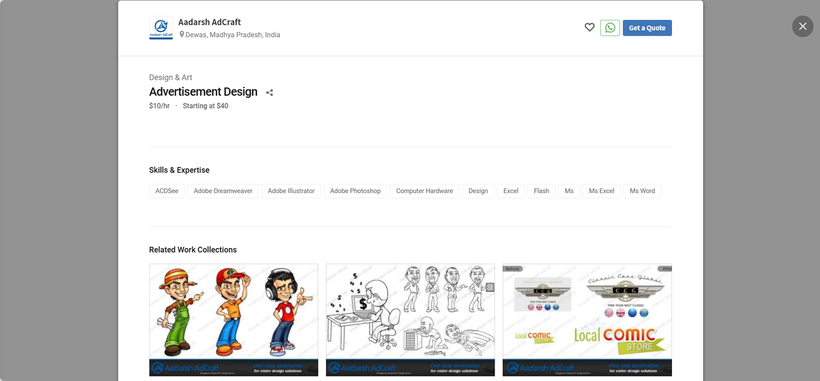The image size is (820, 381).
Task: Close the modal with the X button
Action: 803,26
